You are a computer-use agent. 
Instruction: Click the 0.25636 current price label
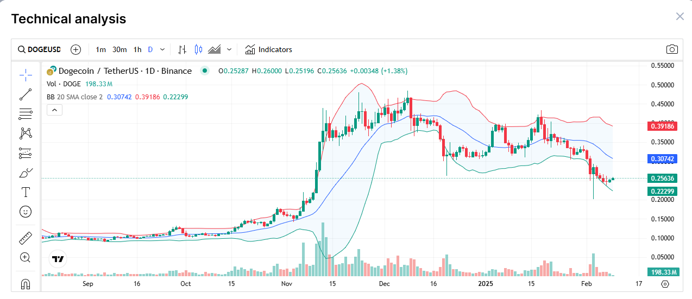coord(662,178)
